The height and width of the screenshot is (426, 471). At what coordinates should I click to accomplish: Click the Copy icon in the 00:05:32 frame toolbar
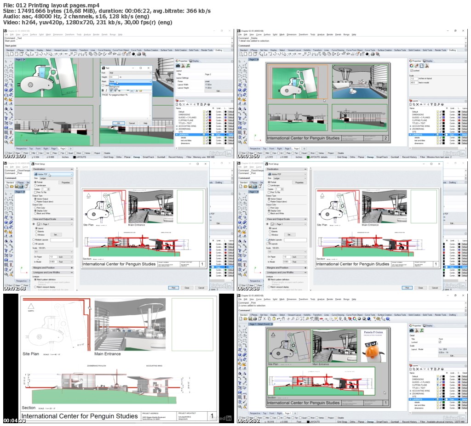click(269, 319)
